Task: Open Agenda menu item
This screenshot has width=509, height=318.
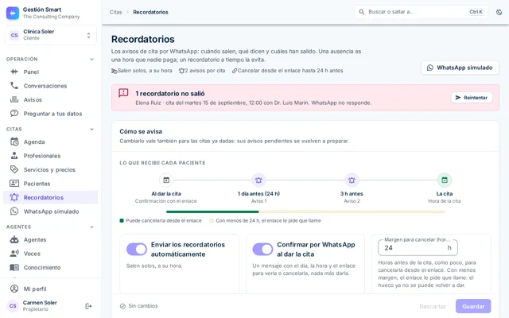Action: pyautogui.click(x=50, y=142)
